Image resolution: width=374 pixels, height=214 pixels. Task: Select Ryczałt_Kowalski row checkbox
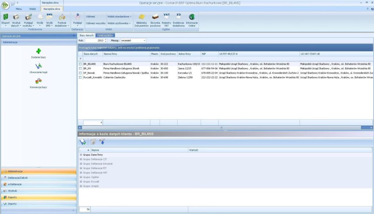point(80,77)
